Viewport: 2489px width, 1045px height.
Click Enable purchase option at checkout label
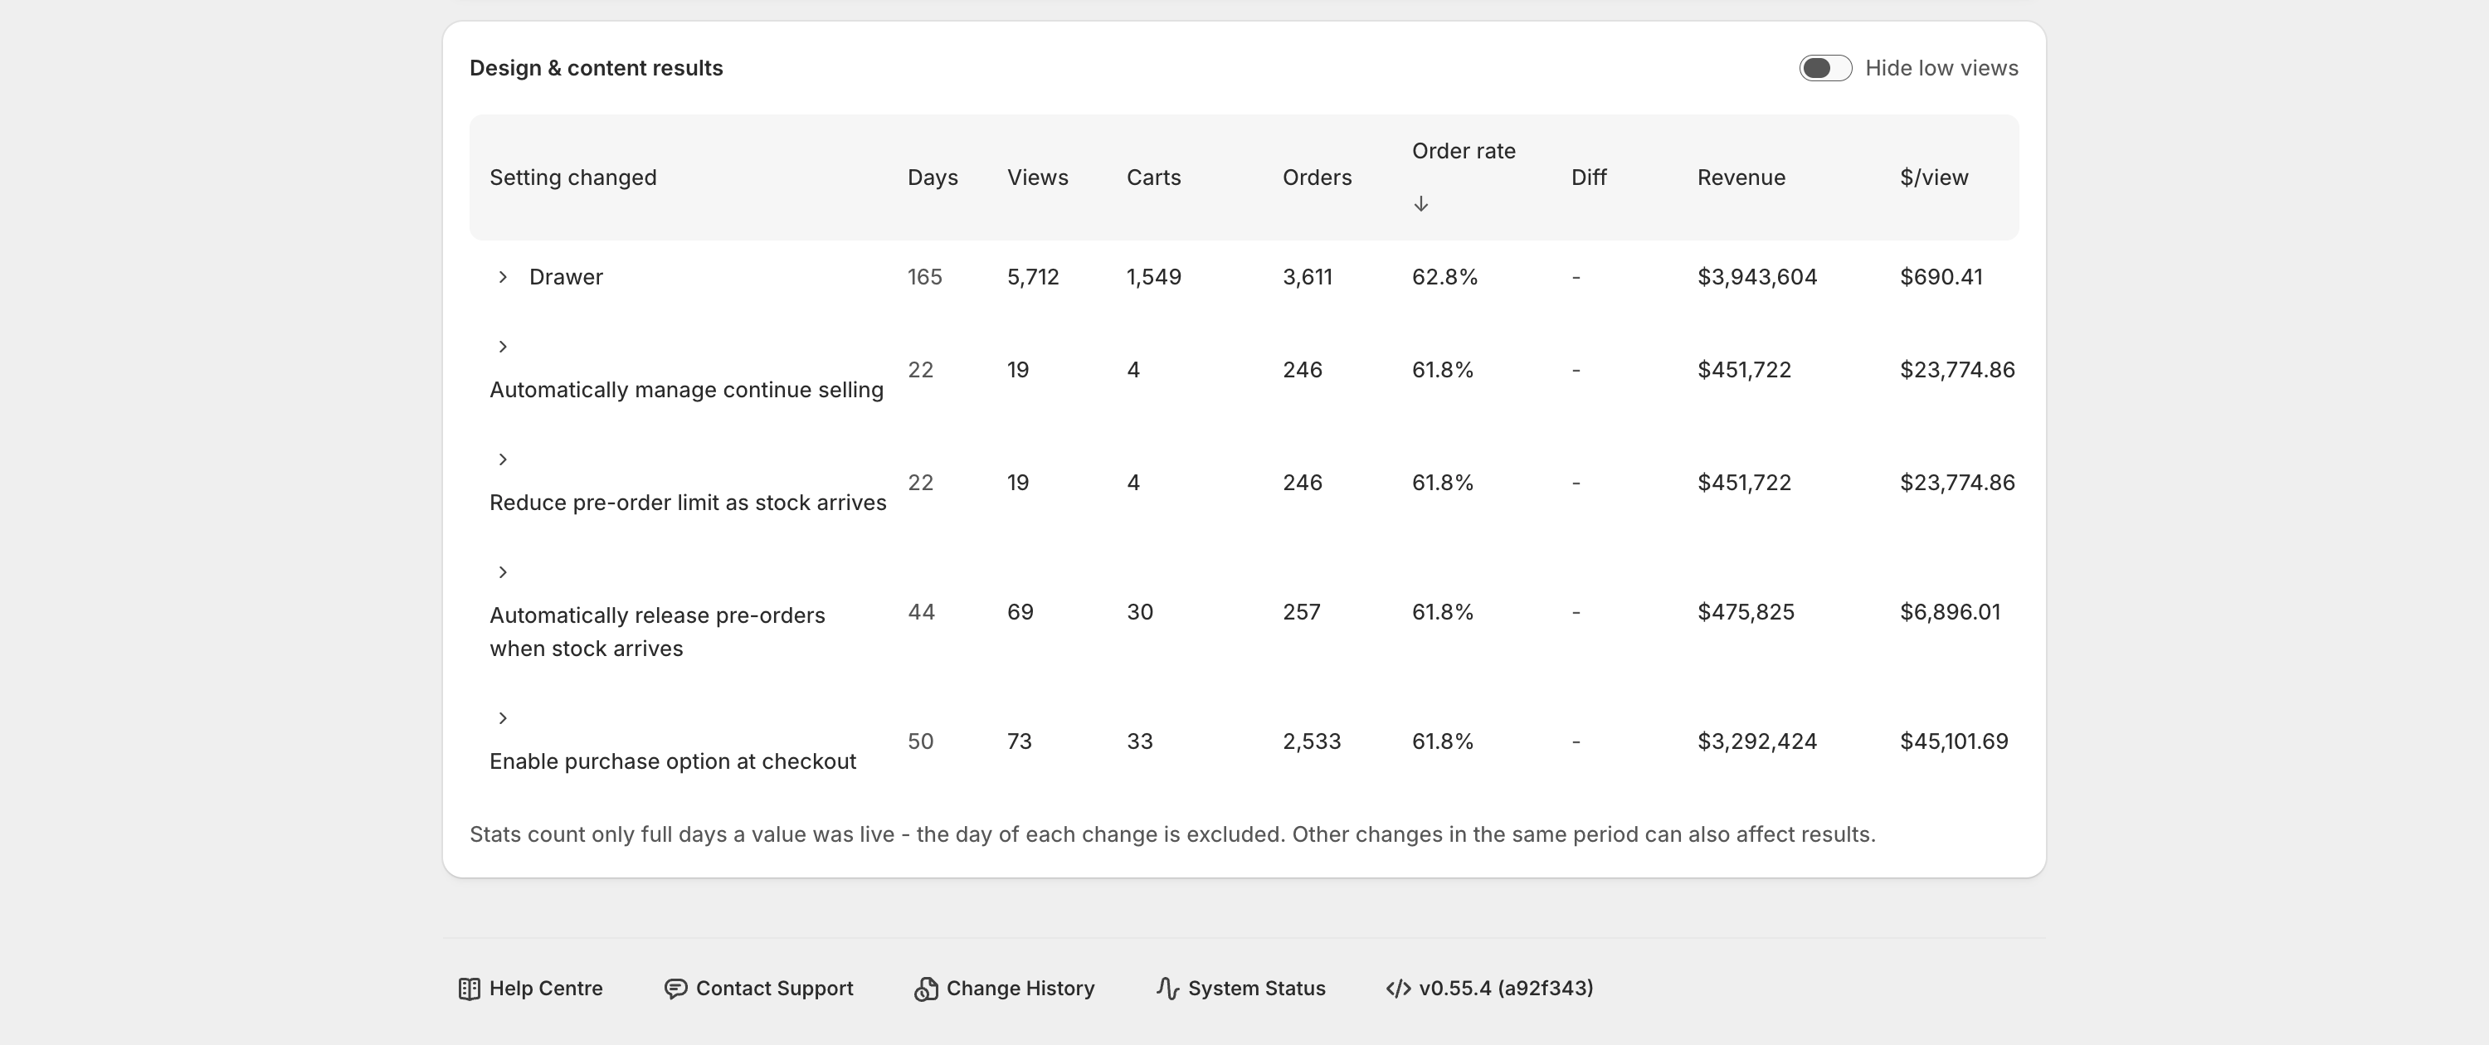pyautogui.click(x=673, y=762)
